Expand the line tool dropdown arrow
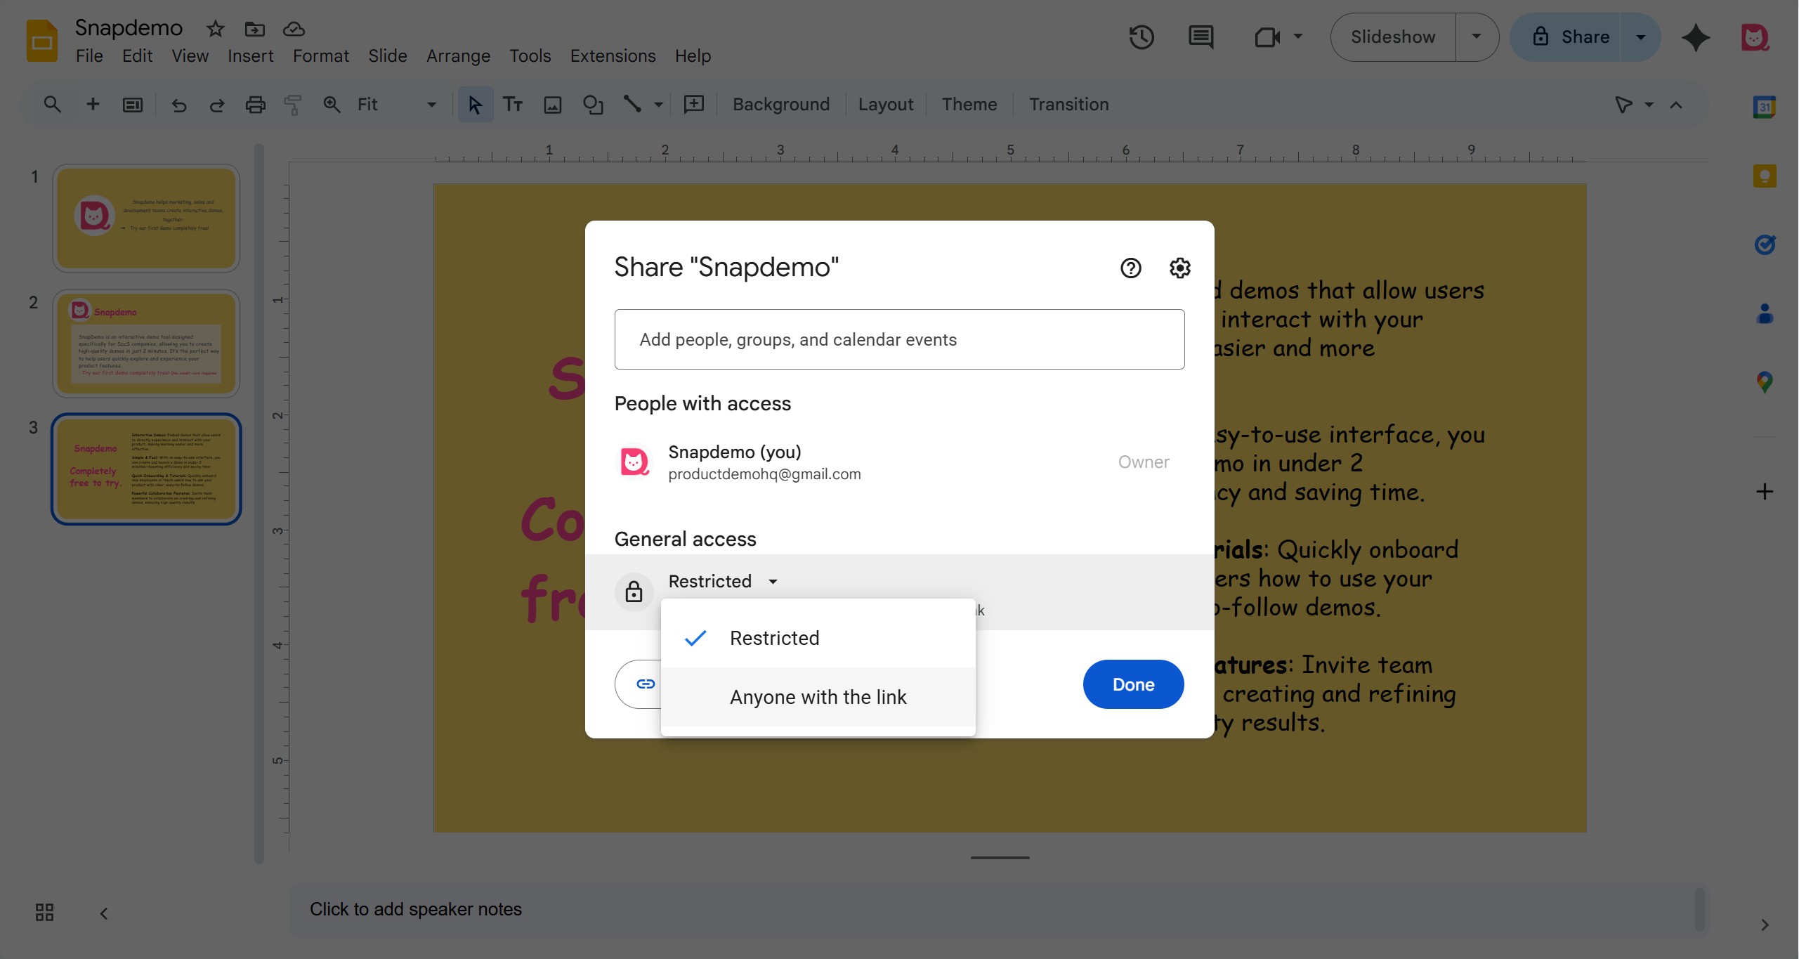Screen dimensions: 1799x959 pyautogui.click(x=658, y=105)
